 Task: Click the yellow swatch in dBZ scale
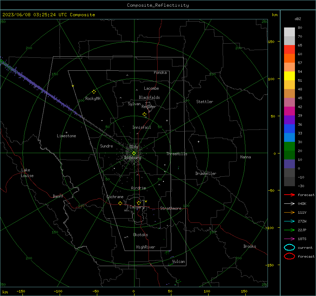point(289,76)
